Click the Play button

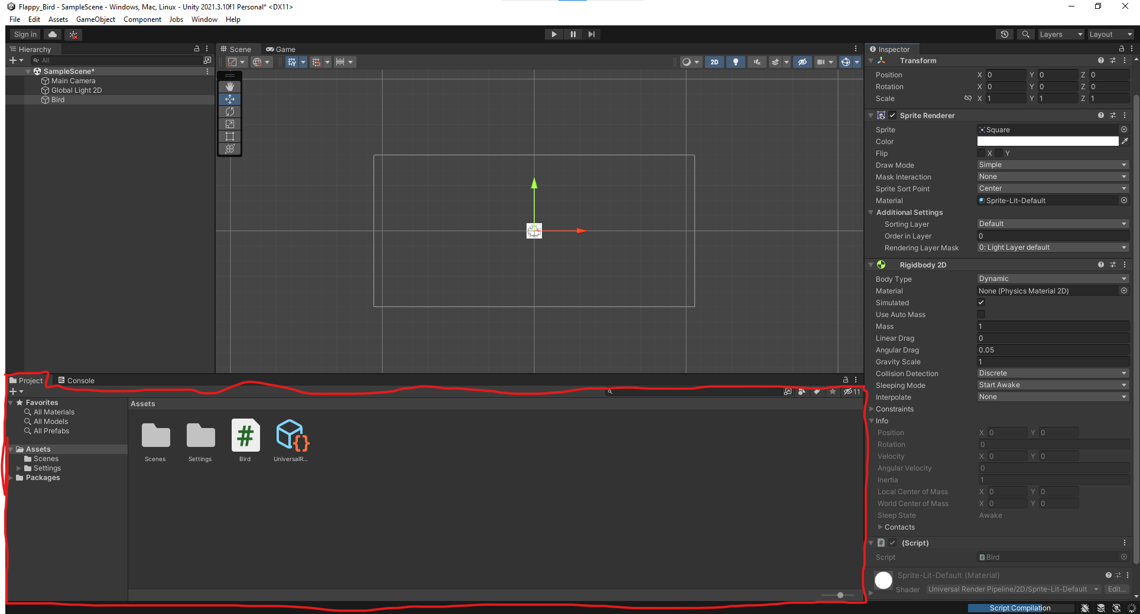pyautogui.click(x=554, y=34)
